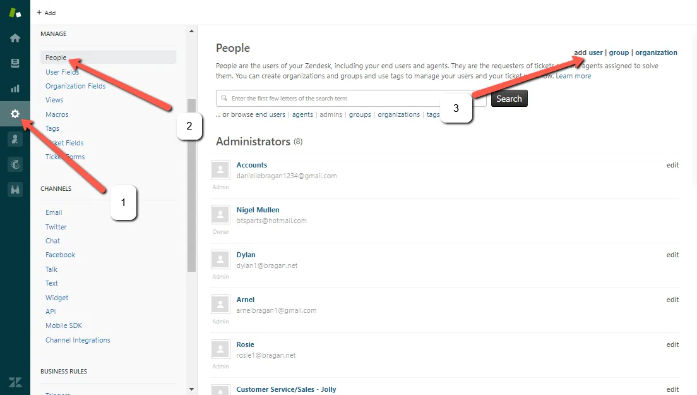Open Dylan's profile name link
697x395 pixels.
point(246,255)
